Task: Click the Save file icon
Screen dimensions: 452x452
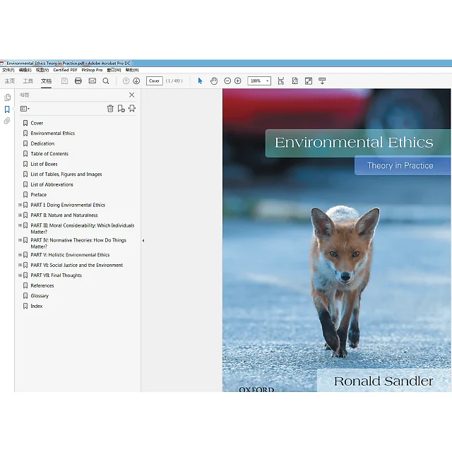Action: point(64,81)
